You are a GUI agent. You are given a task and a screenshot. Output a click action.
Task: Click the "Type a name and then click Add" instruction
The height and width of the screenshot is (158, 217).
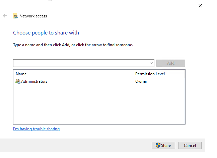[x=73, y=45]
